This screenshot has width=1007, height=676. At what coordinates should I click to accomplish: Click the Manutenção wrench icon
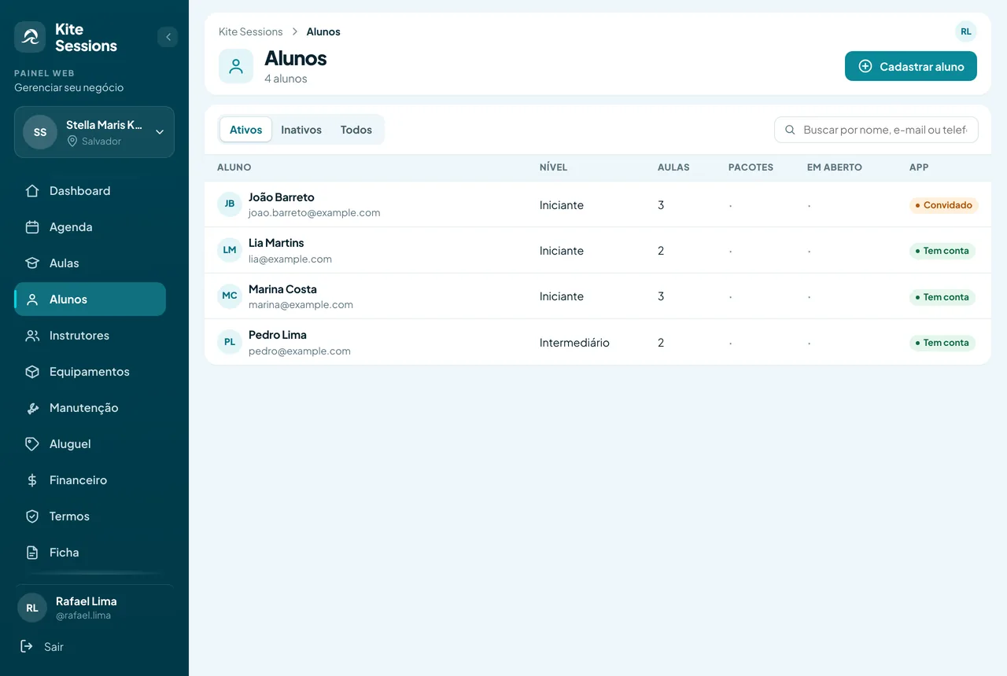(32, 408)
